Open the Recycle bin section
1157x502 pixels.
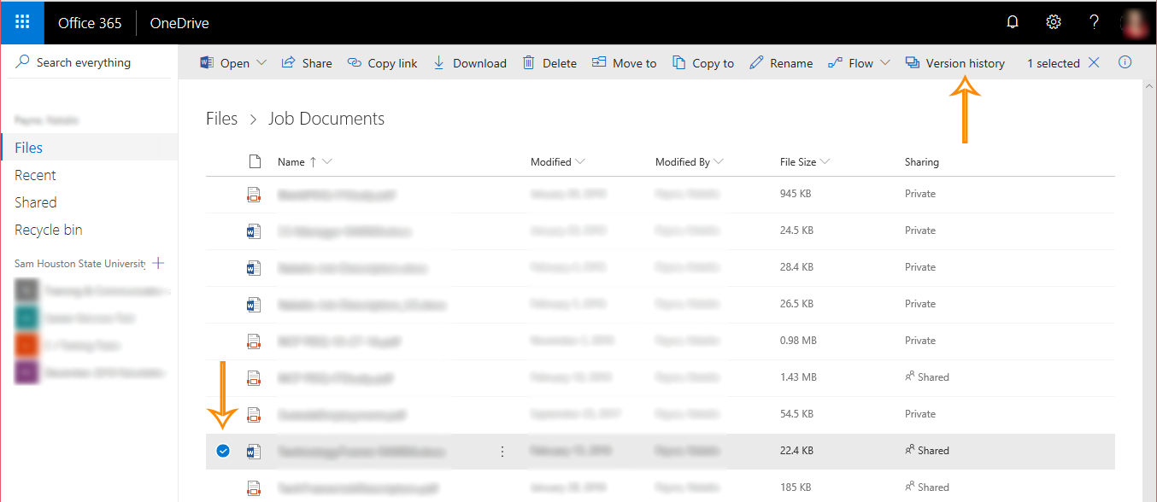coord(48,229)
